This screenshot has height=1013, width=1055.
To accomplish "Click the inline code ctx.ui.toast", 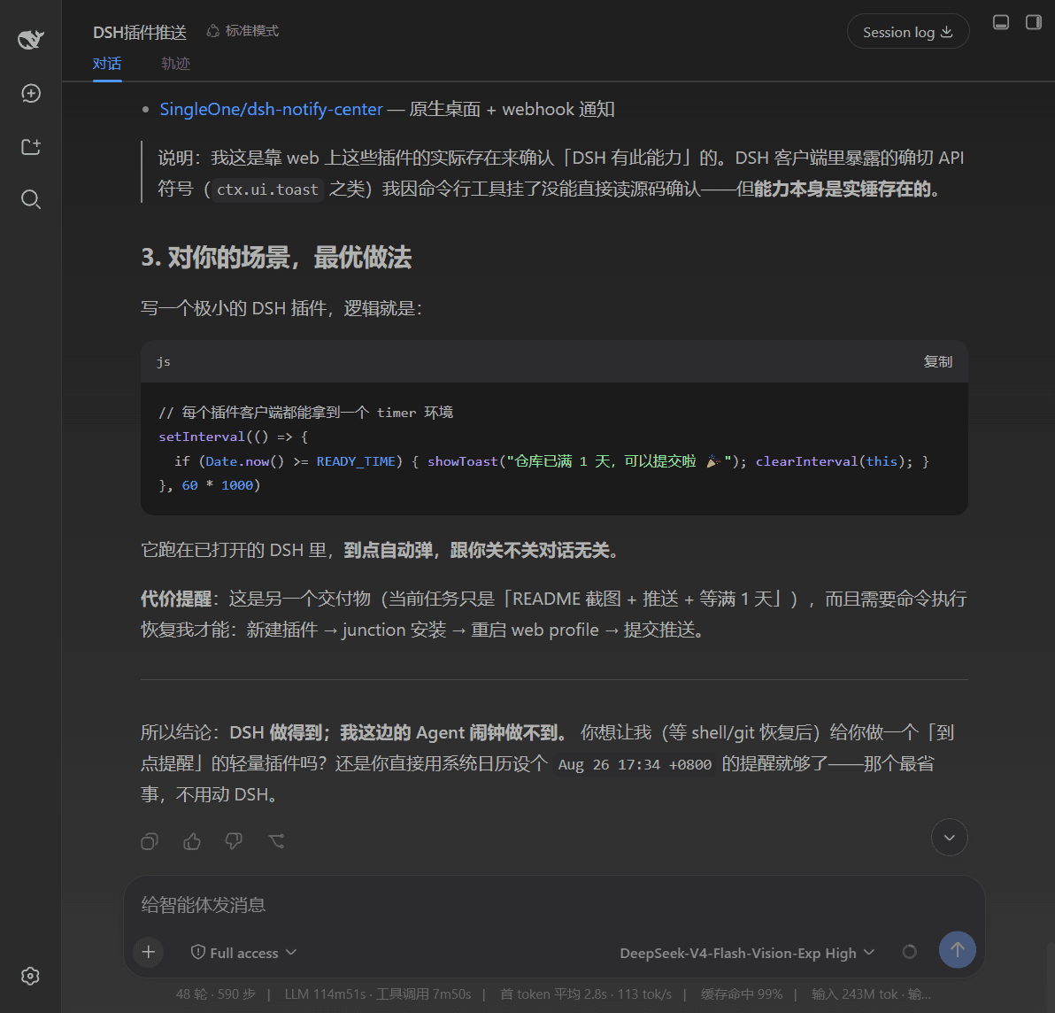I will pyautogui.click(x=267, y=189).
